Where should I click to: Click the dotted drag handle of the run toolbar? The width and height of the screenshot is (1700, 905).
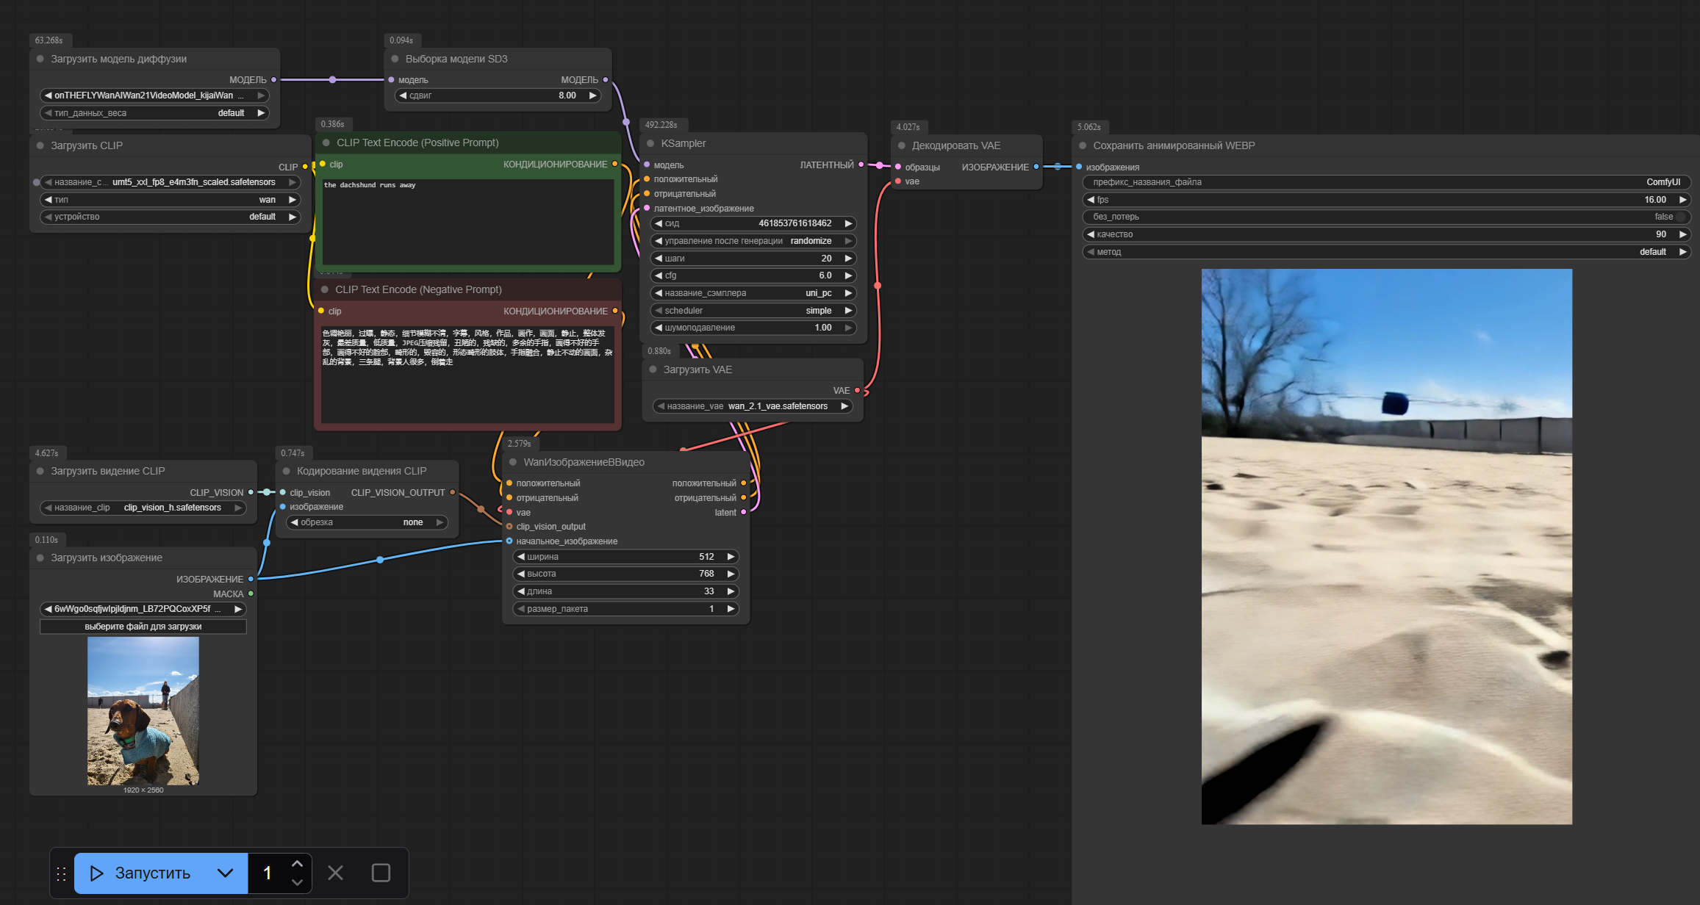[x=62, y=873]
